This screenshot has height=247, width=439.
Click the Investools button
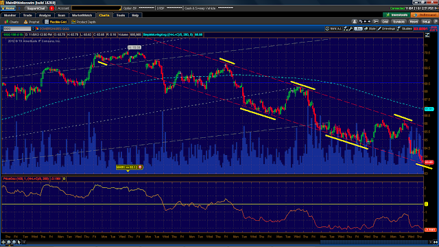click(396, 15)
